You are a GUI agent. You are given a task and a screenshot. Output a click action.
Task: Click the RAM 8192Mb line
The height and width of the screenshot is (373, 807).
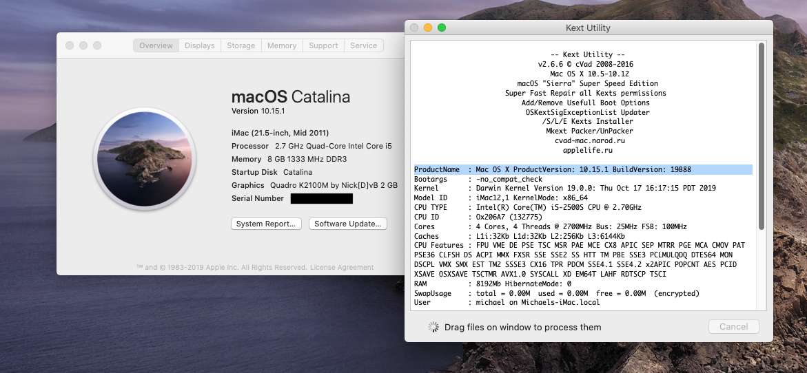click(493, 284)
